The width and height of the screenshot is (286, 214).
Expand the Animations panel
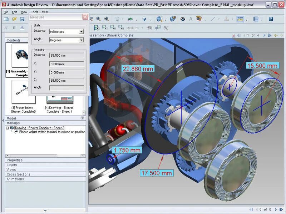point(45,179)
